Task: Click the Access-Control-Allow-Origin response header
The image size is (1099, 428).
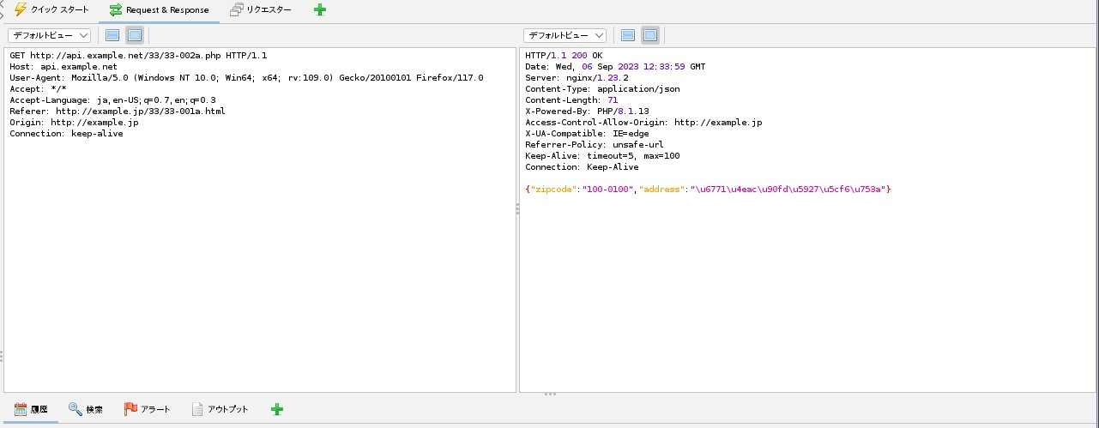Action: (x=643, y=122)
